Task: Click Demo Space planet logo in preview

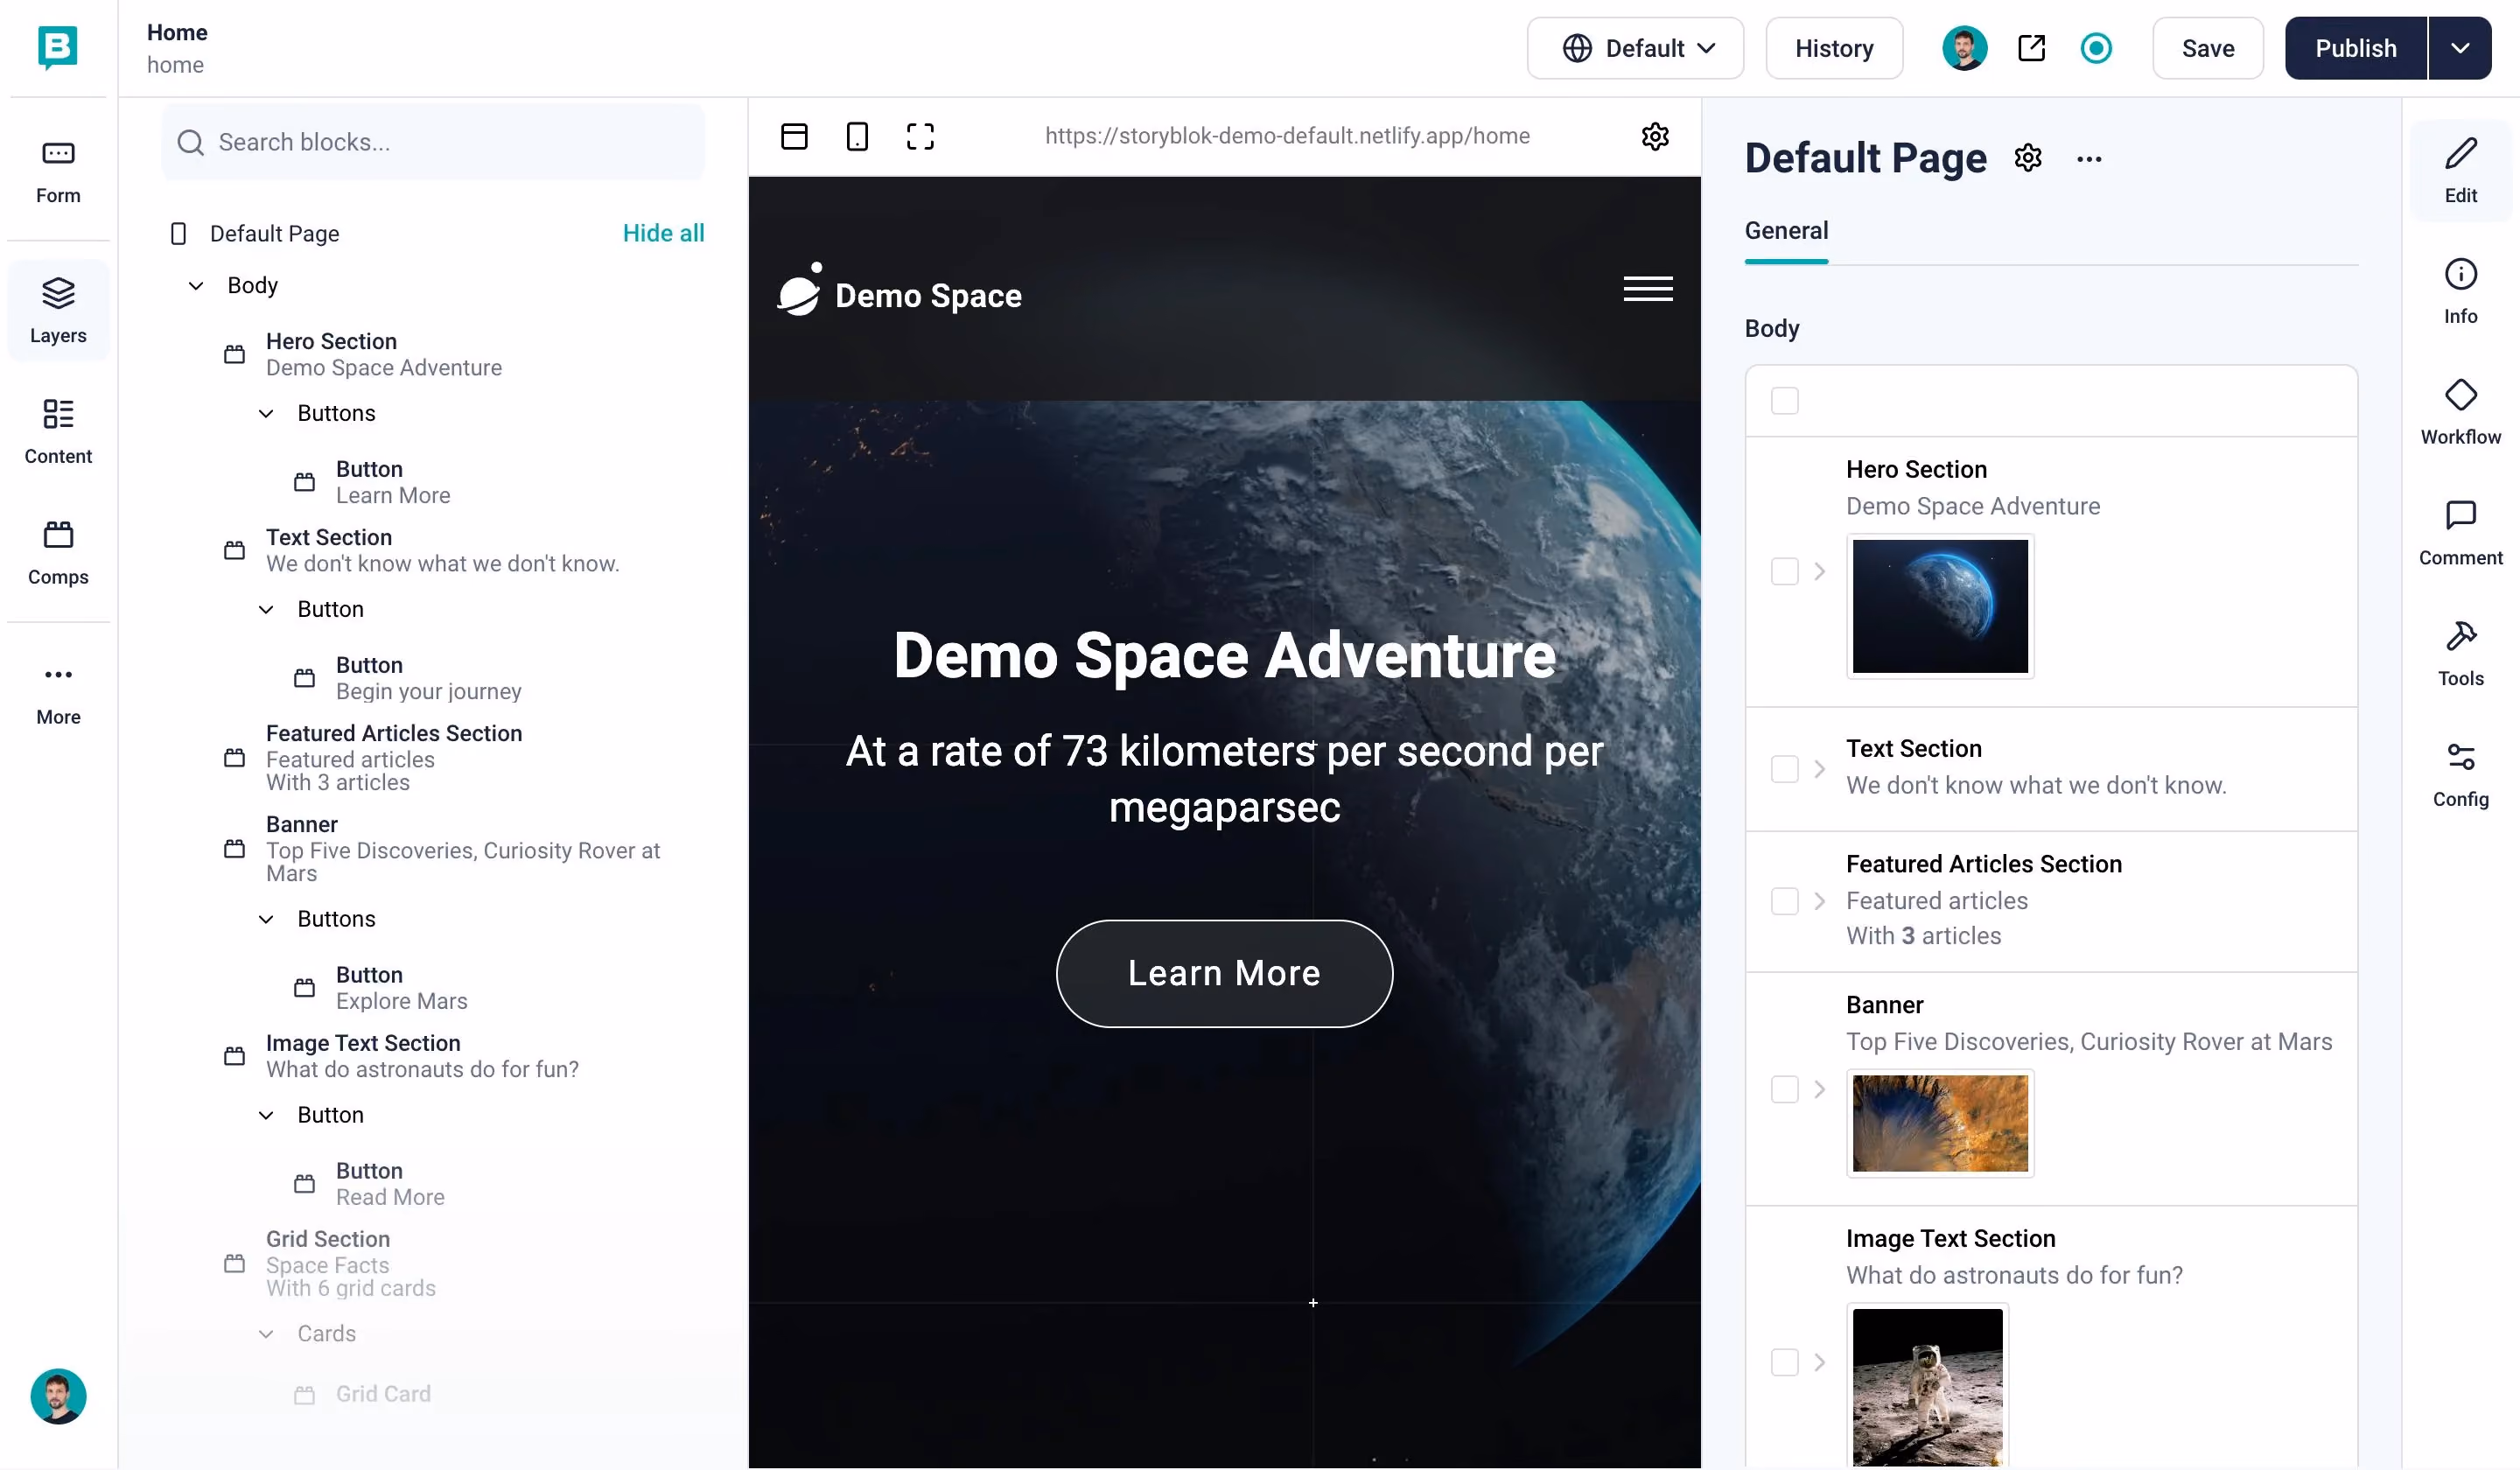Action: click(x=800, y=289)
